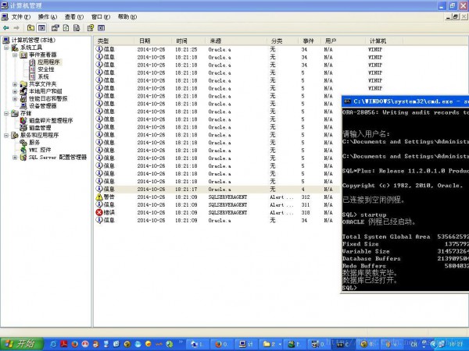Select 安全性 log in the tree
The width and height of the screenshot is (469, 351).
tap(46, 69)
